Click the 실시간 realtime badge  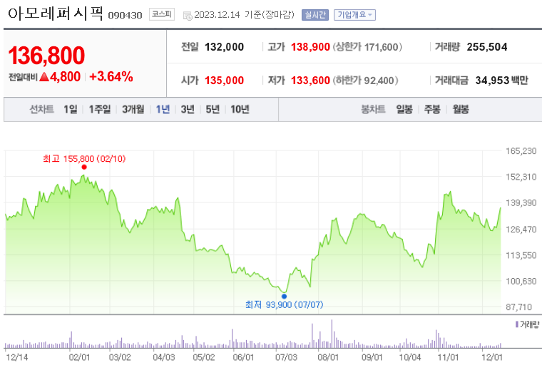pyautogui.click(x=315, y=15)
